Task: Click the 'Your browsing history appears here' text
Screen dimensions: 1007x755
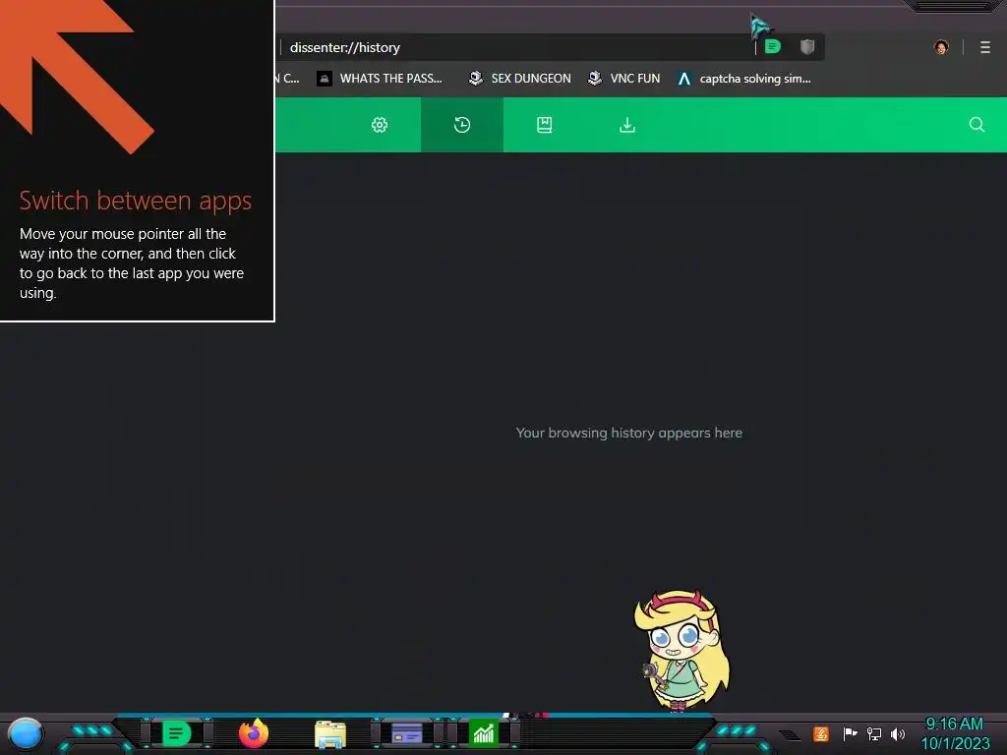Action: pos(628,433)
